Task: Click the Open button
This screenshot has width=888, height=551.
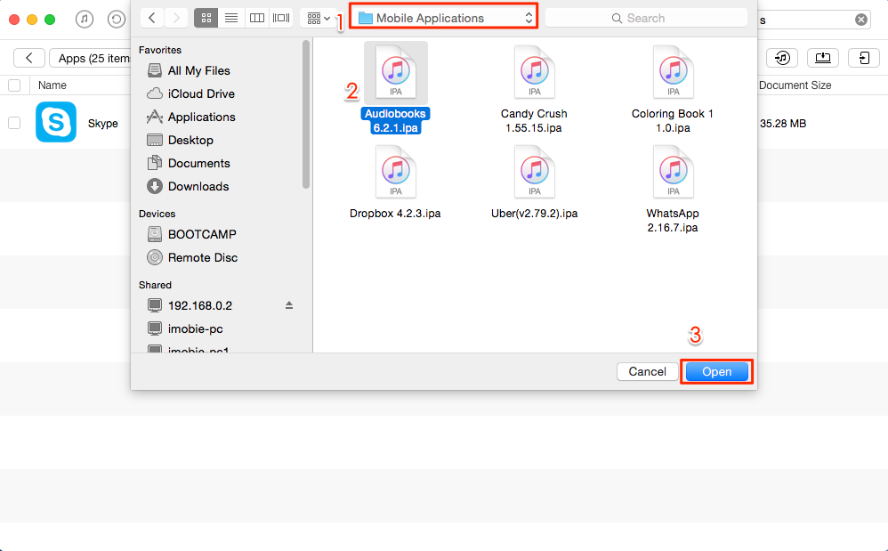Action: pos(717,371)
